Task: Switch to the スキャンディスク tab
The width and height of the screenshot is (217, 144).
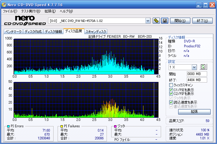Action: [96, 31]
